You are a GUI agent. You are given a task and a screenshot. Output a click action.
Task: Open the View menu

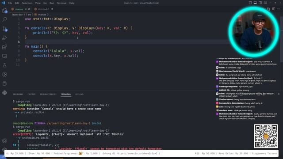[x=38, y=3]
